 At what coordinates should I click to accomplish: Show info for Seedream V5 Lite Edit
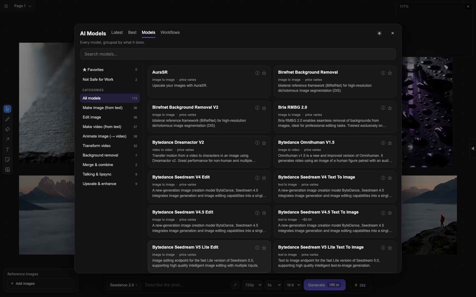(257, 248)
